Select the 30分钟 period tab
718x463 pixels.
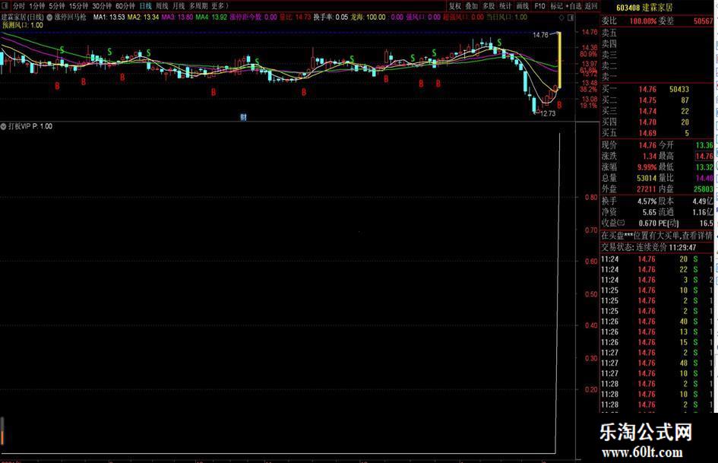[x=102, y=6]
